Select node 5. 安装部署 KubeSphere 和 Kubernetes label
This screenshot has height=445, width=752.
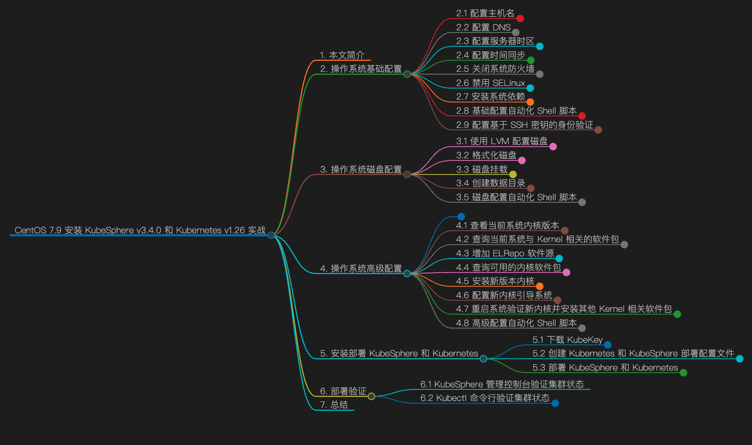tap(399, 353)
